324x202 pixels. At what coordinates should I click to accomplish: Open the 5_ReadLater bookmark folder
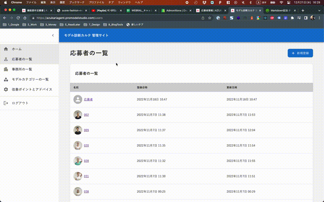(x=70, y=25)
